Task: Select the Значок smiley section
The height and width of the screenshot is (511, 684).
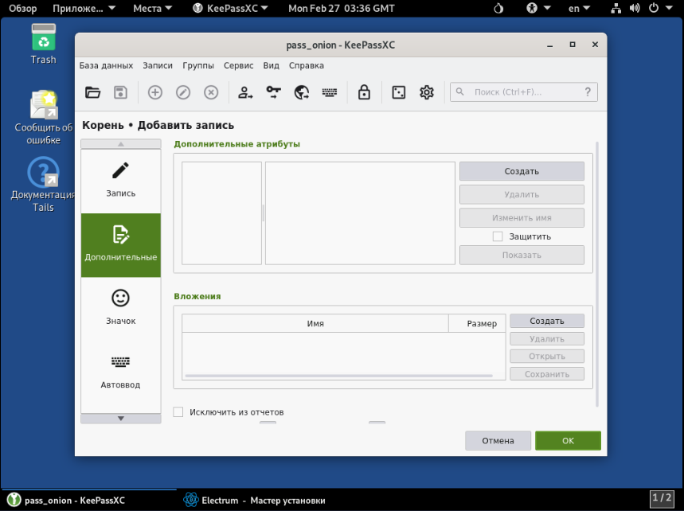Action: point(120,306)
